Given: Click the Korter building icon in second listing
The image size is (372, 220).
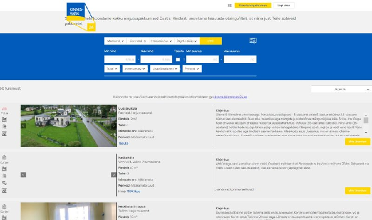Looking at the screenshot, I should pos(4,157).
